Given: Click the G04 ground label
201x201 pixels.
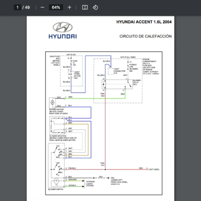Looking at the screenshot, I should [113, 178].
